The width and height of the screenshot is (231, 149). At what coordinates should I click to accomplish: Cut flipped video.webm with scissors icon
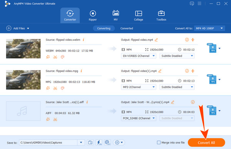click(55, 57)
